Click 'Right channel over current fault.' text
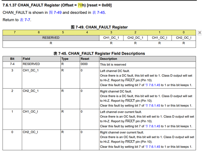This screenshot has height=156, width=202. [x=122, y=132]
